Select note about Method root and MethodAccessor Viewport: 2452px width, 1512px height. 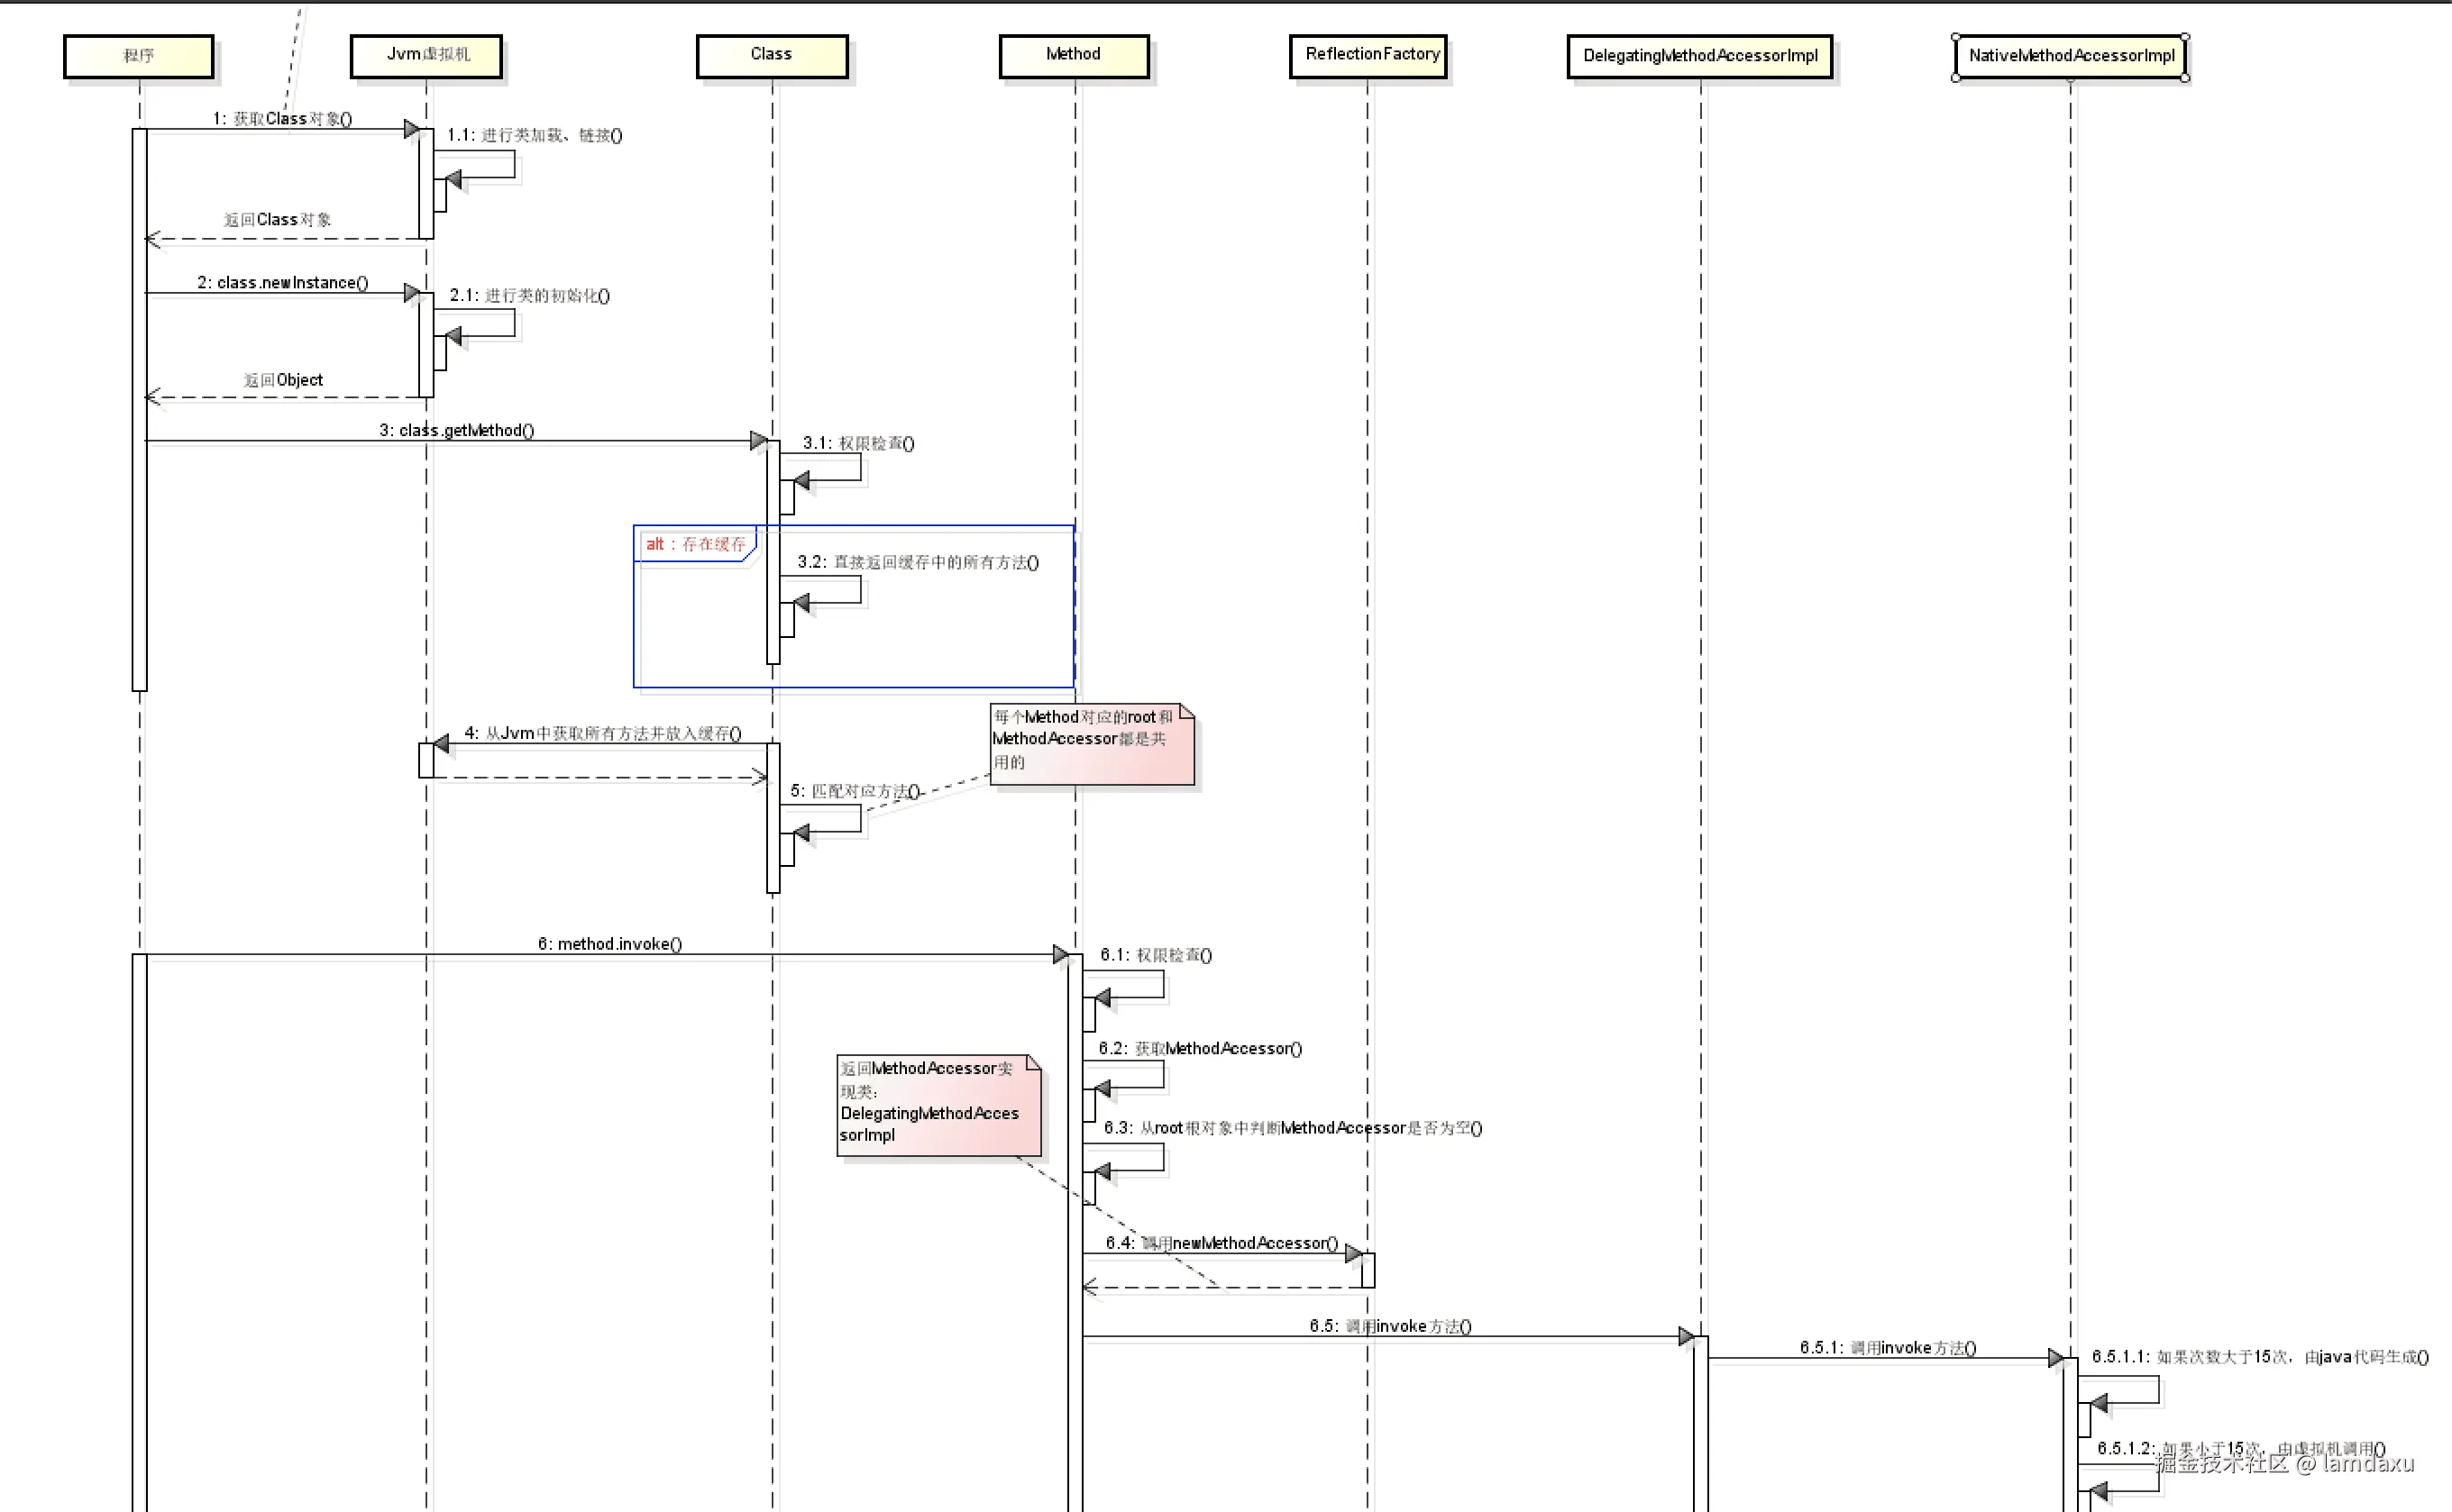tap(1091, 743)
